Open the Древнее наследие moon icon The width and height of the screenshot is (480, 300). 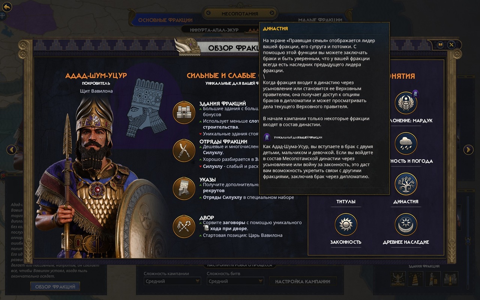(406, 225)
